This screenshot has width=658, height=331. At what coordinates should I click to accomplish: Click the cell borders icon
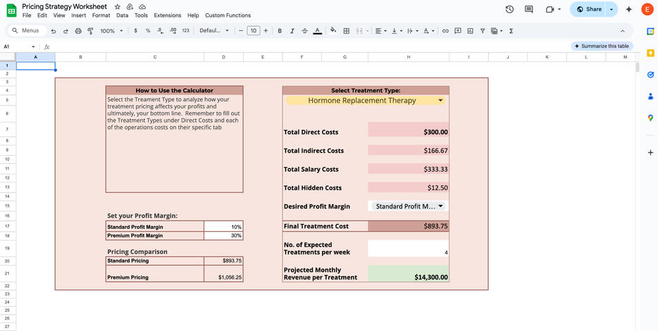(347, 31)
